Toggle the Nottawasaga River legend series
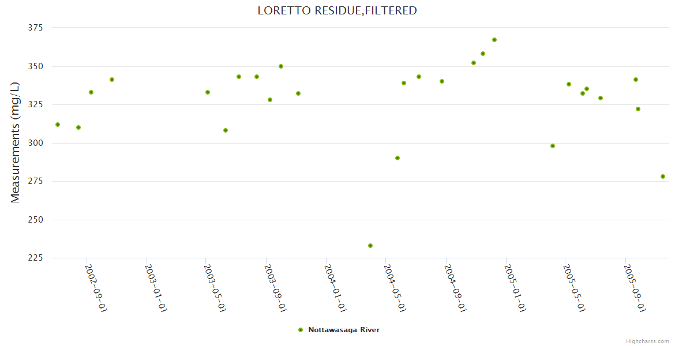675x346 pixels. pos(343,330)
